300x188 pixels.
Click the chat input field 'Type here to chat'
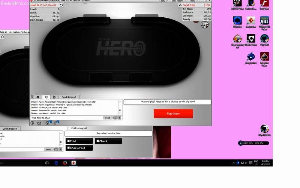[67, 118]
